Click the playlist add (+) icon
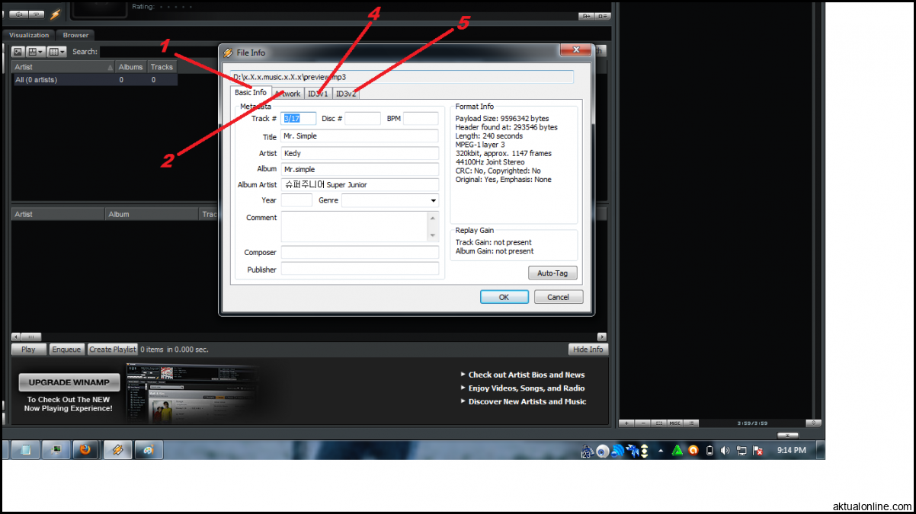This screenshot has height=514, width=916. (x=626, y=423)
